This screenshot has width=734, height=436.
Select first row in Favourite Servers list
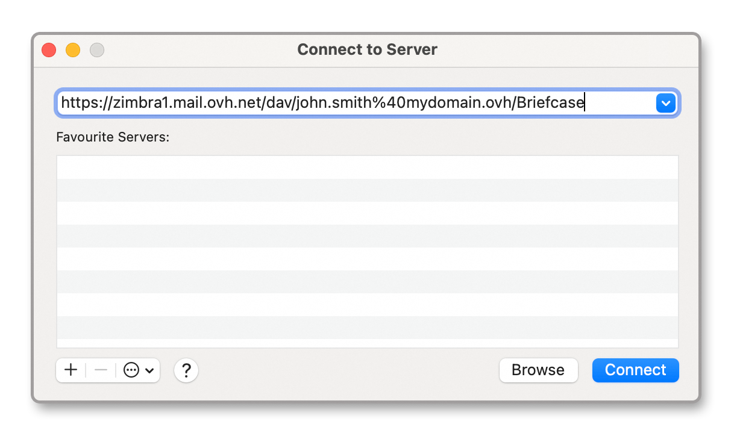367,167
